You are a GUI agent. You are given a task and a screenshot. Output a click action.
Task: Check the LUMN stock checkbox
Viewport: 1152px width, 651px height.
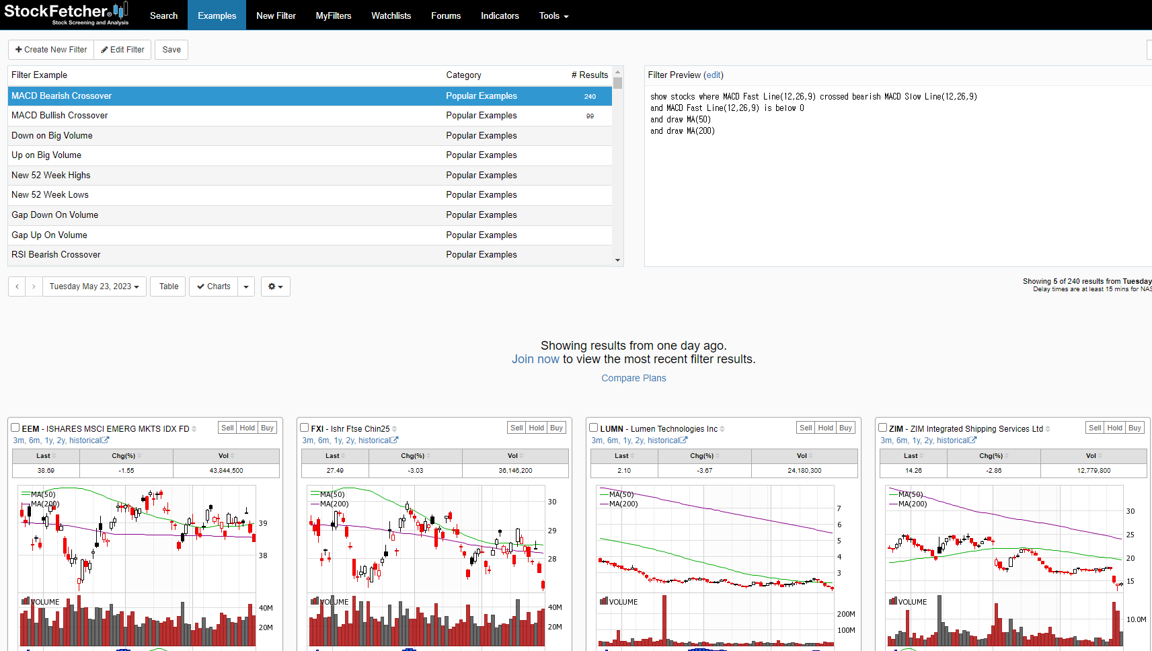(593, 428)
